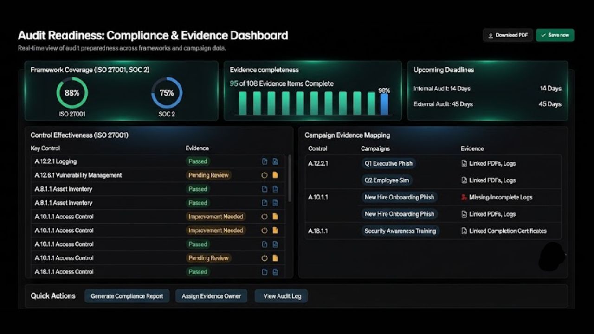Click the Key Control column header
594x334 pixels.
tap(45, 148)
